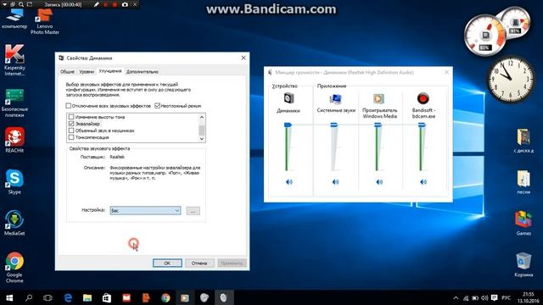Mute the Динамики device in the mixer

(x=289, y=182)
